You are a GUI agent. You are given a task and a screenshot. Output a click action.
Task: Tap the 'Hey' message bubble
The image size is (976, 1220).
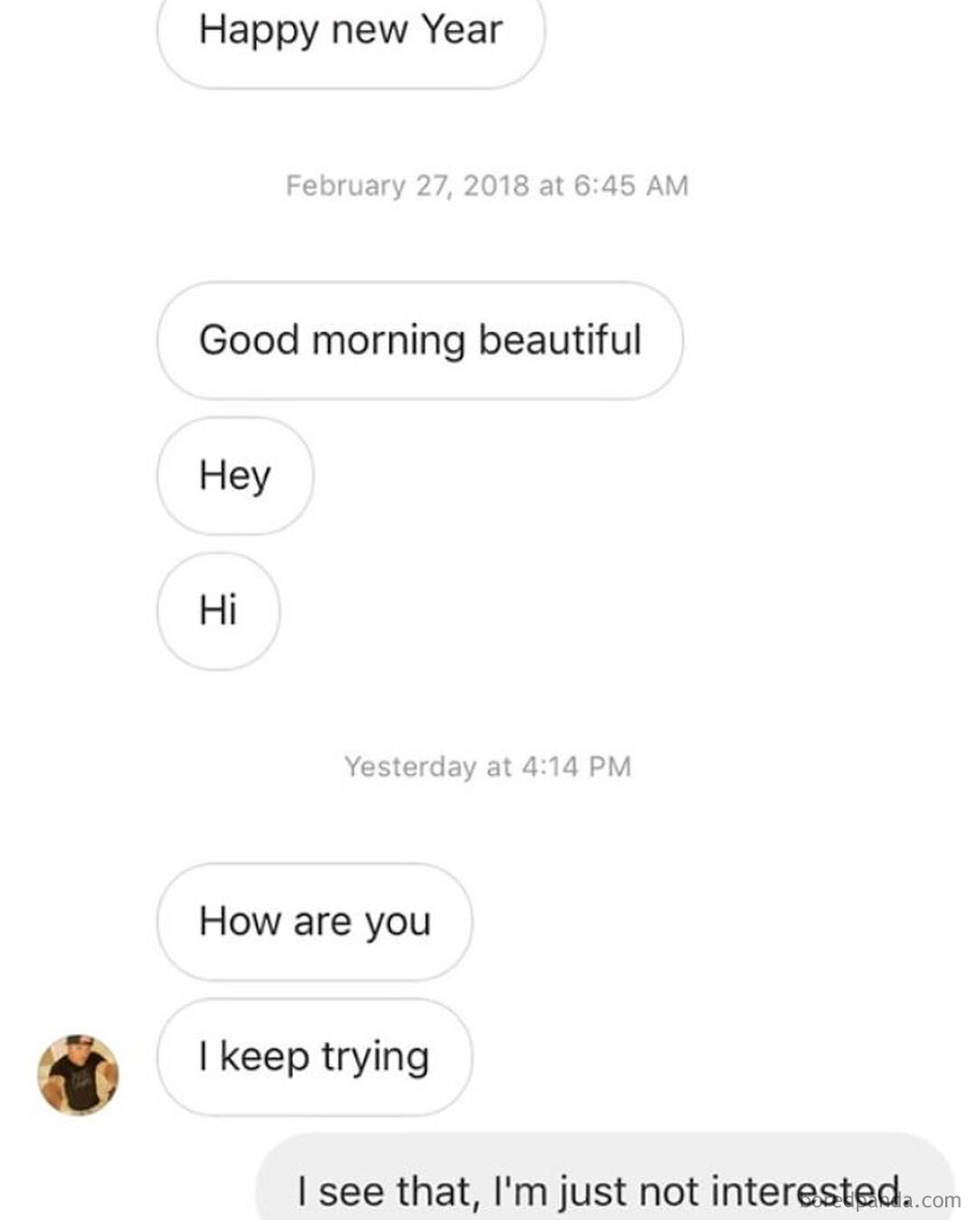233,474
